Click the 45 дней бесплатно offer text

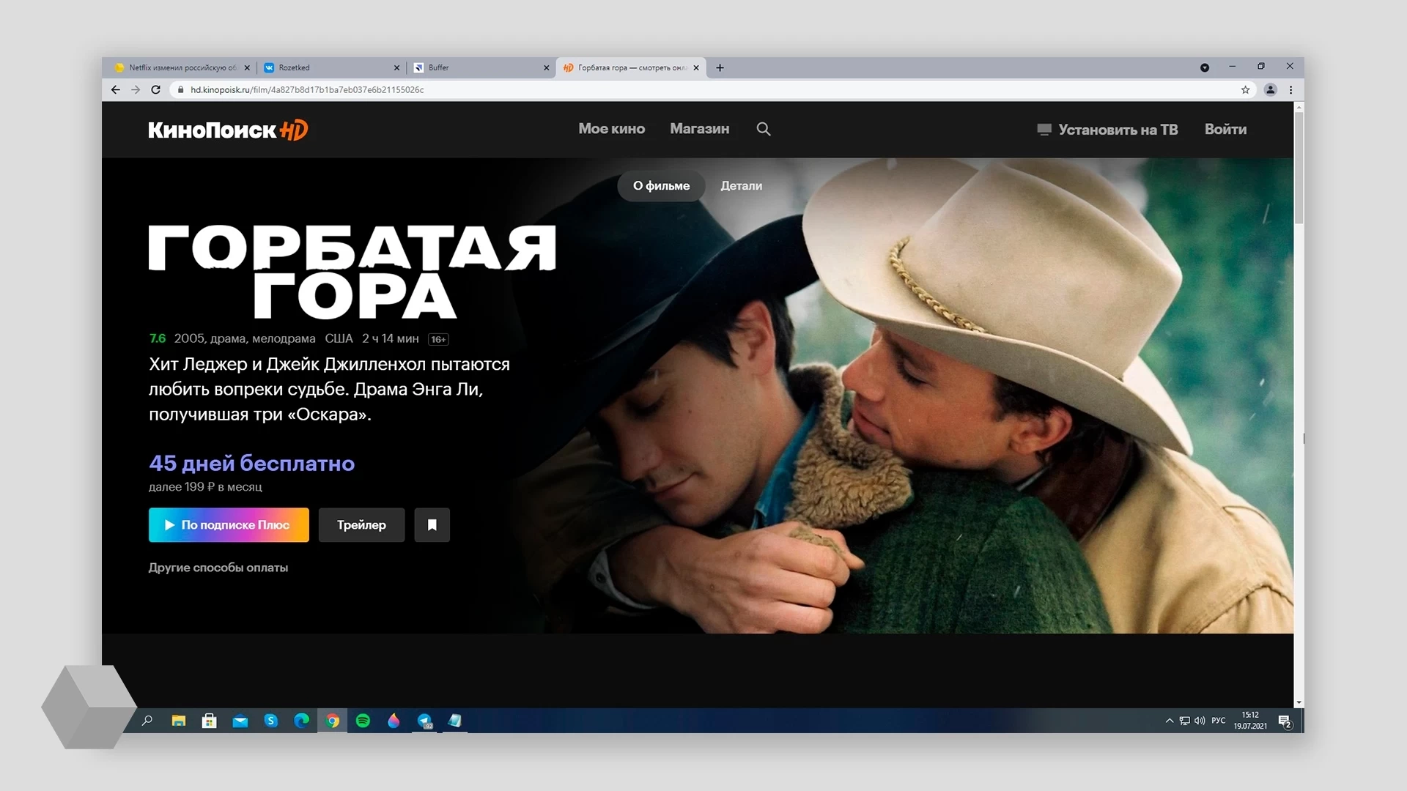click(x=251, y=464)
